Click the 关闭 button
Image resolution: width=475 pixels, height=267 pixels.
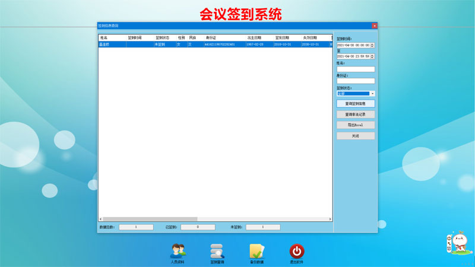coord(356,136)
